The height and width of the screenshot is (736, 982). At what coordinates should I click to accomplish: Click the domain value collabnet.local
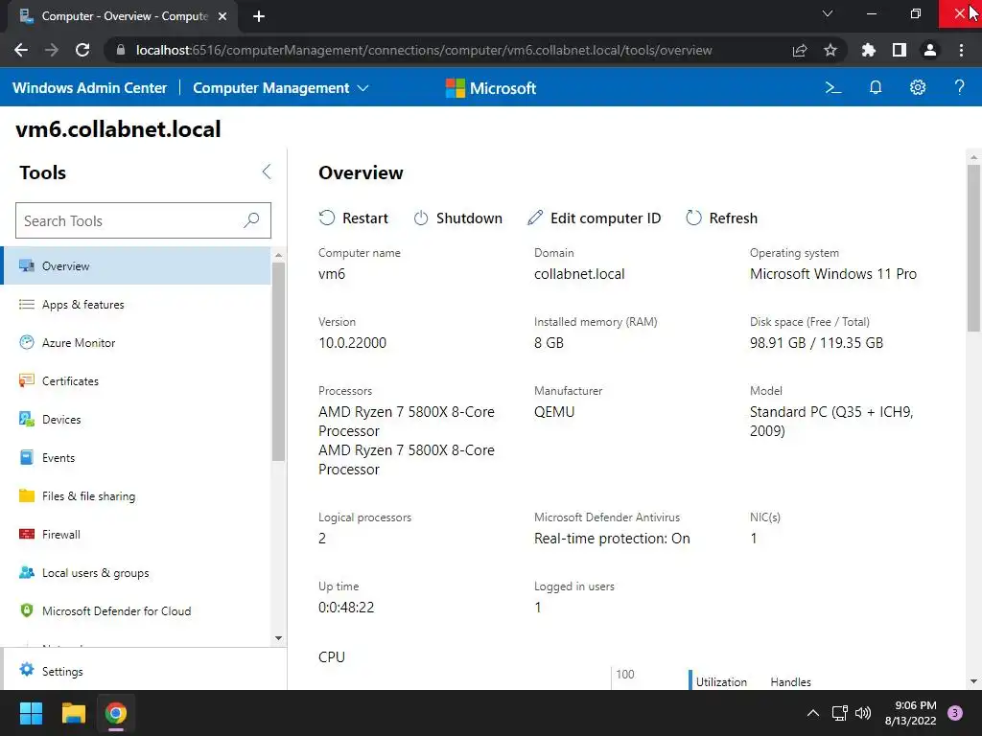[579, 274]
